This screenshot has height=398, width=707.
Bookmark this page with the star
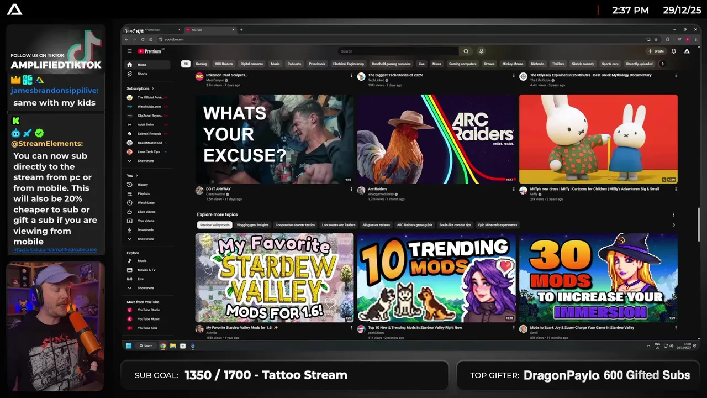(656, 39)
